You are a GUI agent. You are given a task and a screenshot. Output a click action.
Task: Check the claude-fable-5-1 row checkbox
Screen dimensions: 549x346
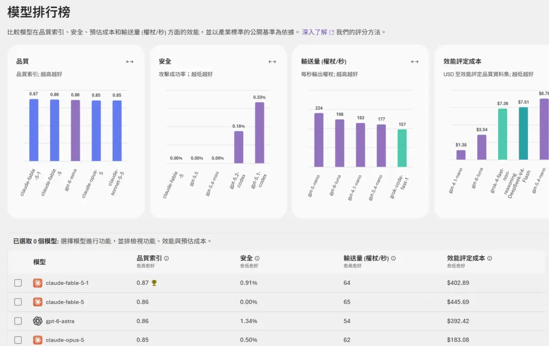click(x=18, y=283)
